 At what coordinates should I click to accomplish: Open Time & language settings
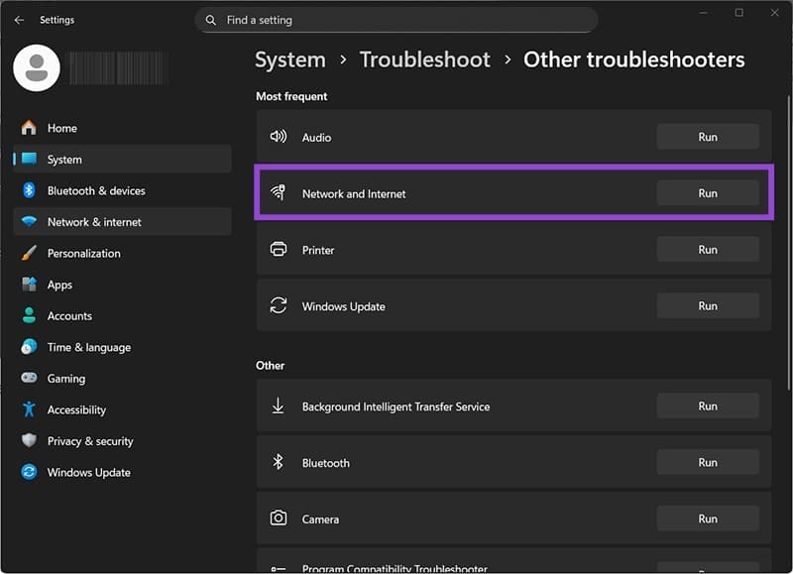tap(88, 347)
